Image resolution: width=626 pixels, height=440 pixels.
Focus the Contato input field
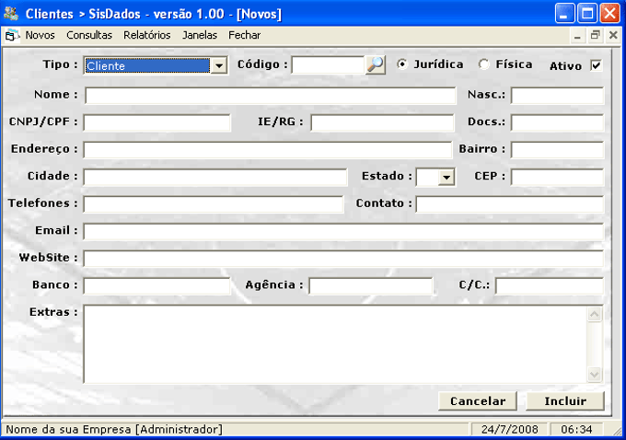tap(510, 204)
